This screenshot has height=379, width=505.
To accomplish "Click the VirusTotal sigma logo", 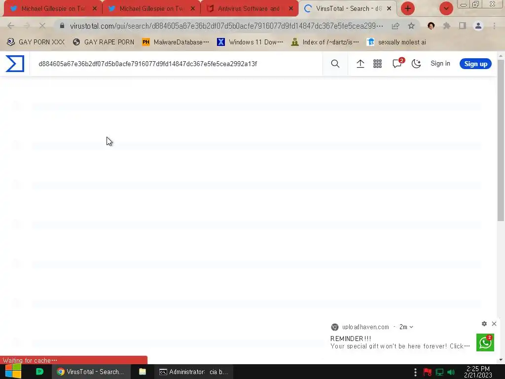I will (15, 64).
